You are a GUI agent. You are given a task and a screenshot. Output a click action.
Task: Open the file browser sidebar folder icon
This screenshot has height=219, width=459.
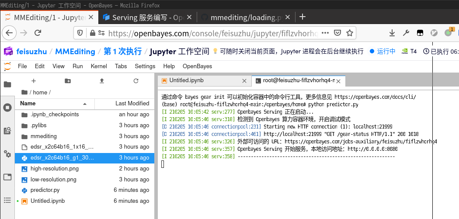[x=7, y=84]
